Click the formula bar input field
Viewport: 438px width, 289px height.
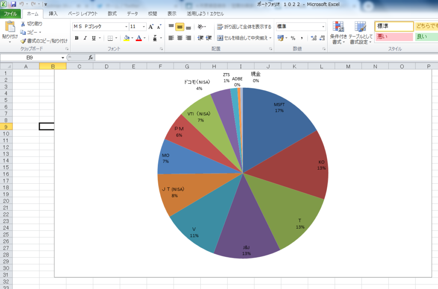pos(266,57)
